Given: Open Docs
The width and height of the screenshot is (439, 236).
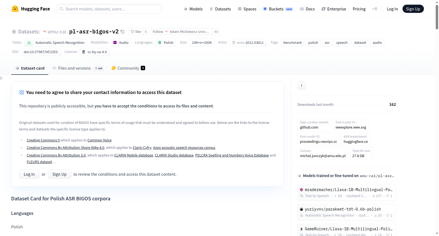Looking at the screenshot, I should pos(307,9).
